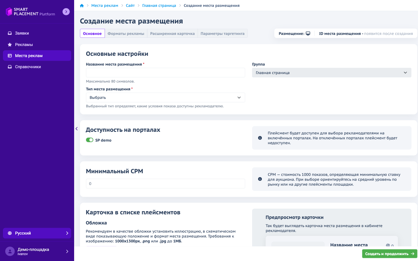Open the Русский language selector
This screenshot has height=261, width=418.
pyautogui.click(x=37, y=233)
